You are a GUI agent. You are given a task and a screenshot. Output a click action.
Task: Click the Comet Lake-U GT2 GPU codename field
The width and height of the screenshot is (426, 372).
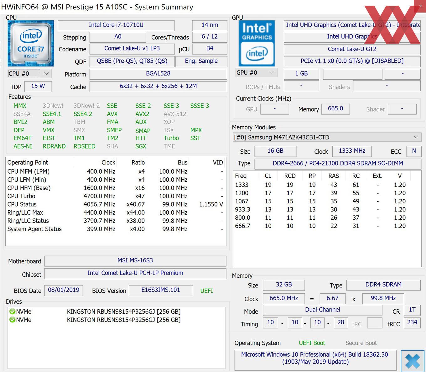pyautogui.click(x=352, y=49)
